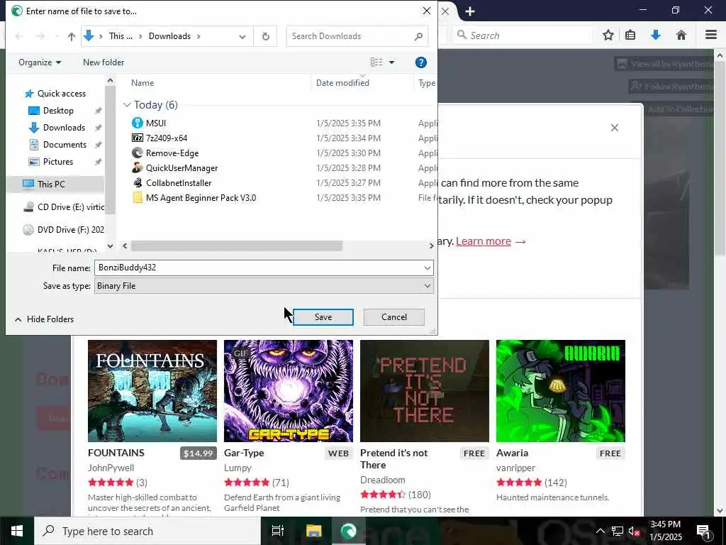The width and height of the screenshot is (726, 545).
Task: Open the notification center icon
Action: 703,531
